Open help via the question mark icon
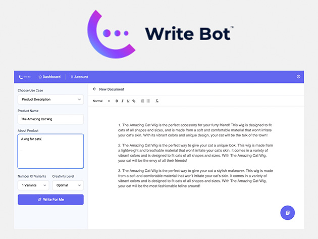 298,77
